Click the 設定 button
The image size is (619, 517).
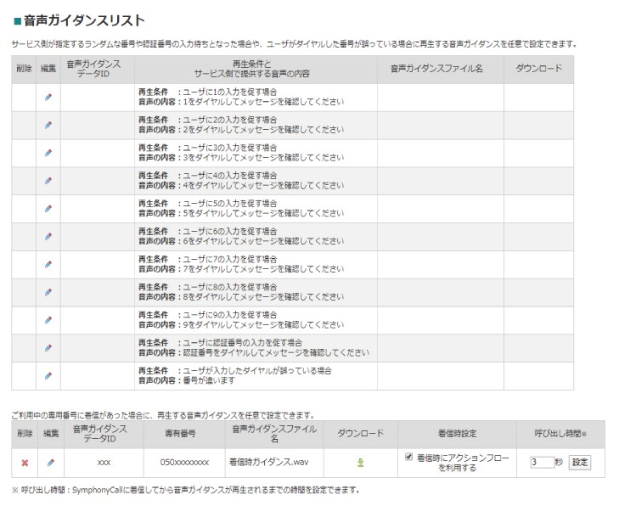[580, 462]
